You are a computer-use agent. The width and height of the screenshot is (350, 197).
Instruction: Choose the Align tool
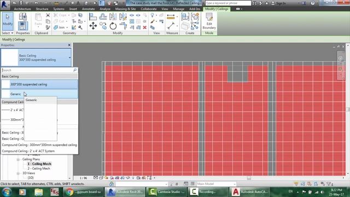click(x=93, y=16)
